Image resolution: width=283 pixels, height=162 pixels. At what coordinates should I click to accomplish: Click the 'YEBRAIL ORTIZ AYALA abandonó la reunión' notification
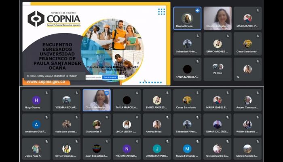pyautogui.click(x=55, y=76)
